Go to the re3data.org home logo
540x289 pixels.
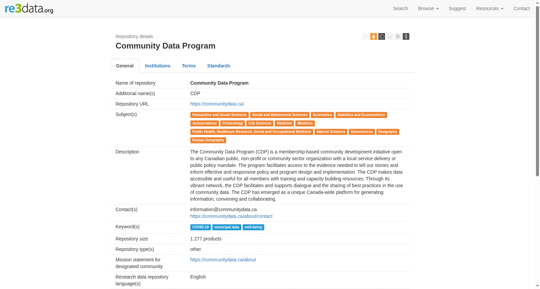[x=29, y=8]
